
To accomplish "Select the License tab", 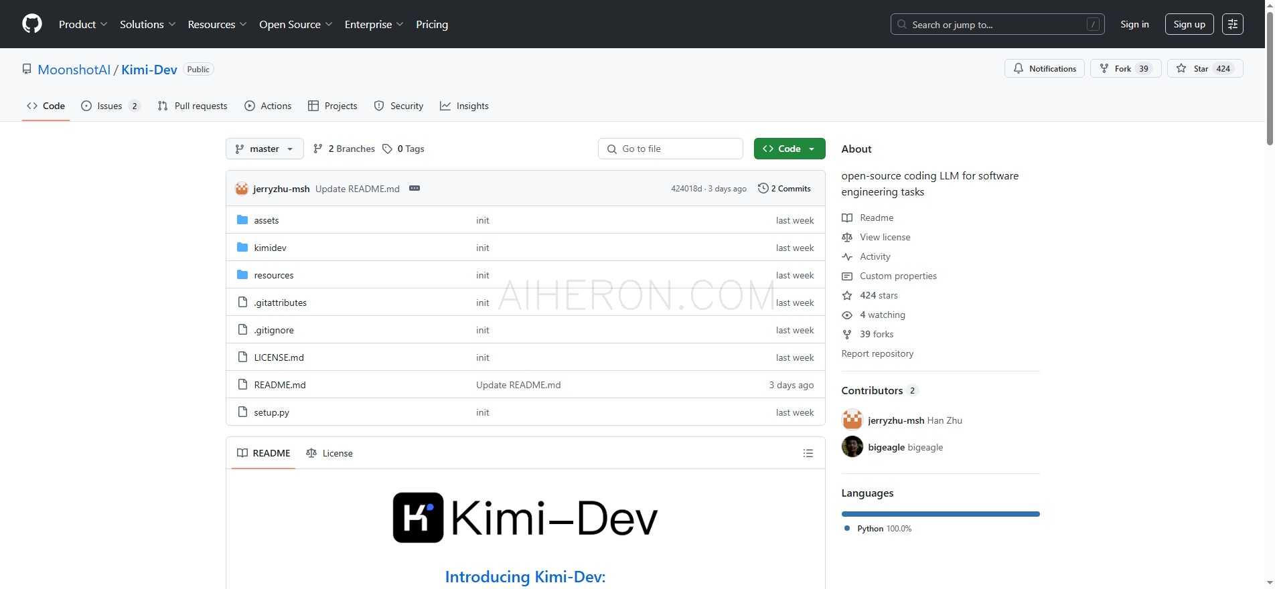I will (x=329, y=453).
